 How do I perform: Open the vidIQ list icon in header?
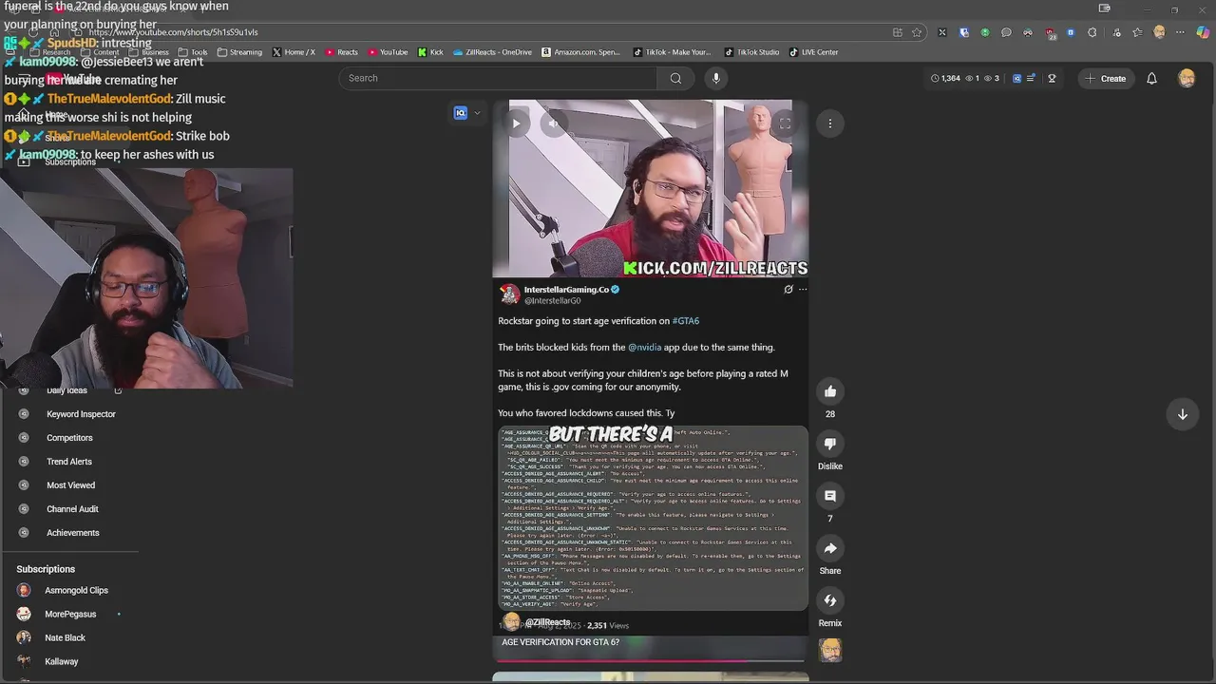1031,78
